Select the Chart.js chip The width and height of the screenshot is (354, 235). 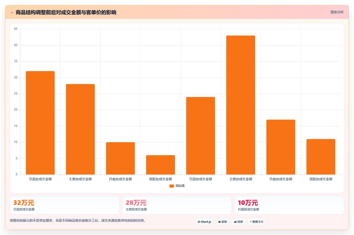[x=204, y=222]
